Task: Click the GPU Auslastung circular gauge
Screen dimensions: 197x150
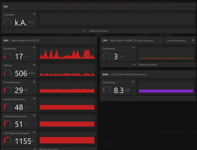Action: coord(8,56)
